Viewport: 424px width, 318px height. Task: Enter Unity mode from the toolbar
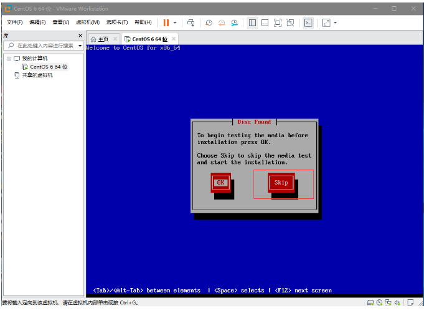point(290,22)
